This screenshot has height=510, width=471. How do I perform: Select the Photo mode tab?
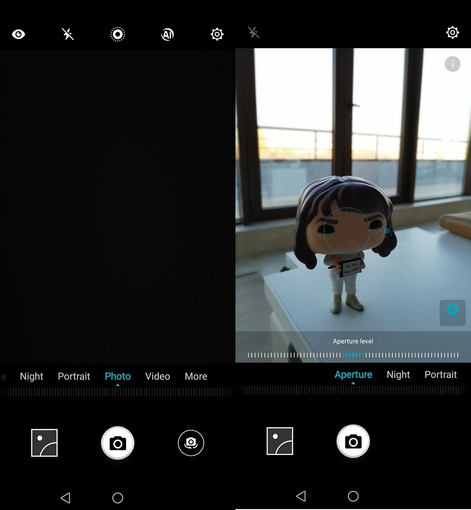(x=118, y=376)
